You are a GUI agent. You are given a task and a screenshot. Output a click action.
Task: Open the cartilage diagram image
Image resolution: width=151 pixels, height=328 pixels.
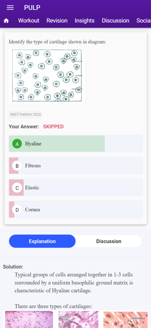47,76
